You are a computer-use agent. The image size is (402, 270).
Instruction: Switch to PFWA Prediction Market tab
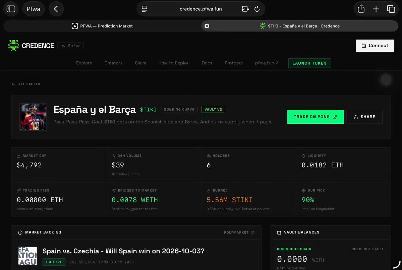point(102,26)
